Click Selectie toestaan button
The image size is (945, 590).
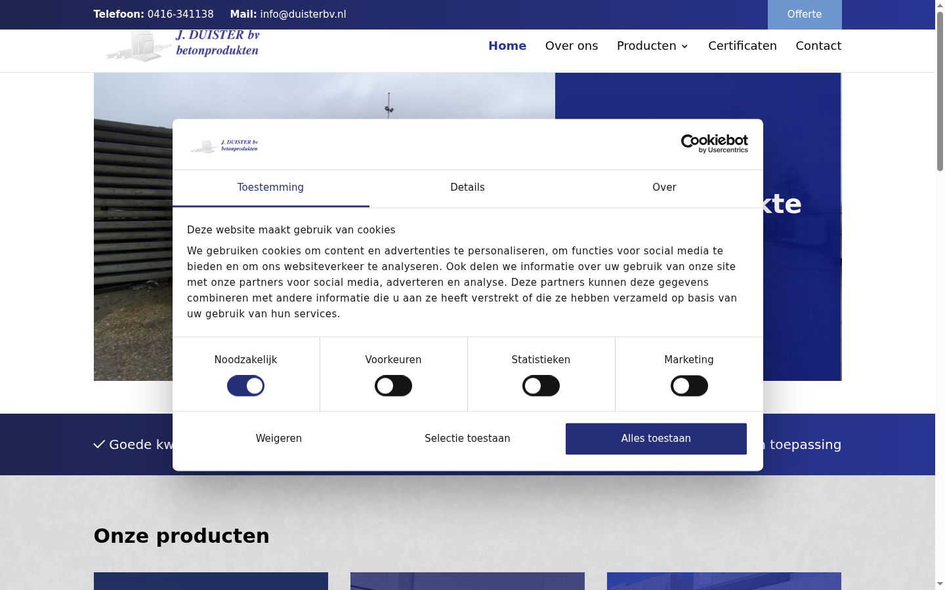tap(467, 439)
